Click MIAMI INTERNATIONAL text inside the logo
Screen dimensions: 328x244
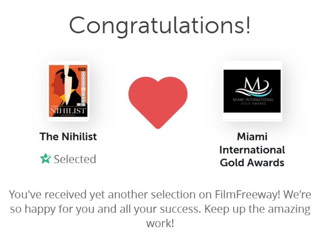point(252,99)
